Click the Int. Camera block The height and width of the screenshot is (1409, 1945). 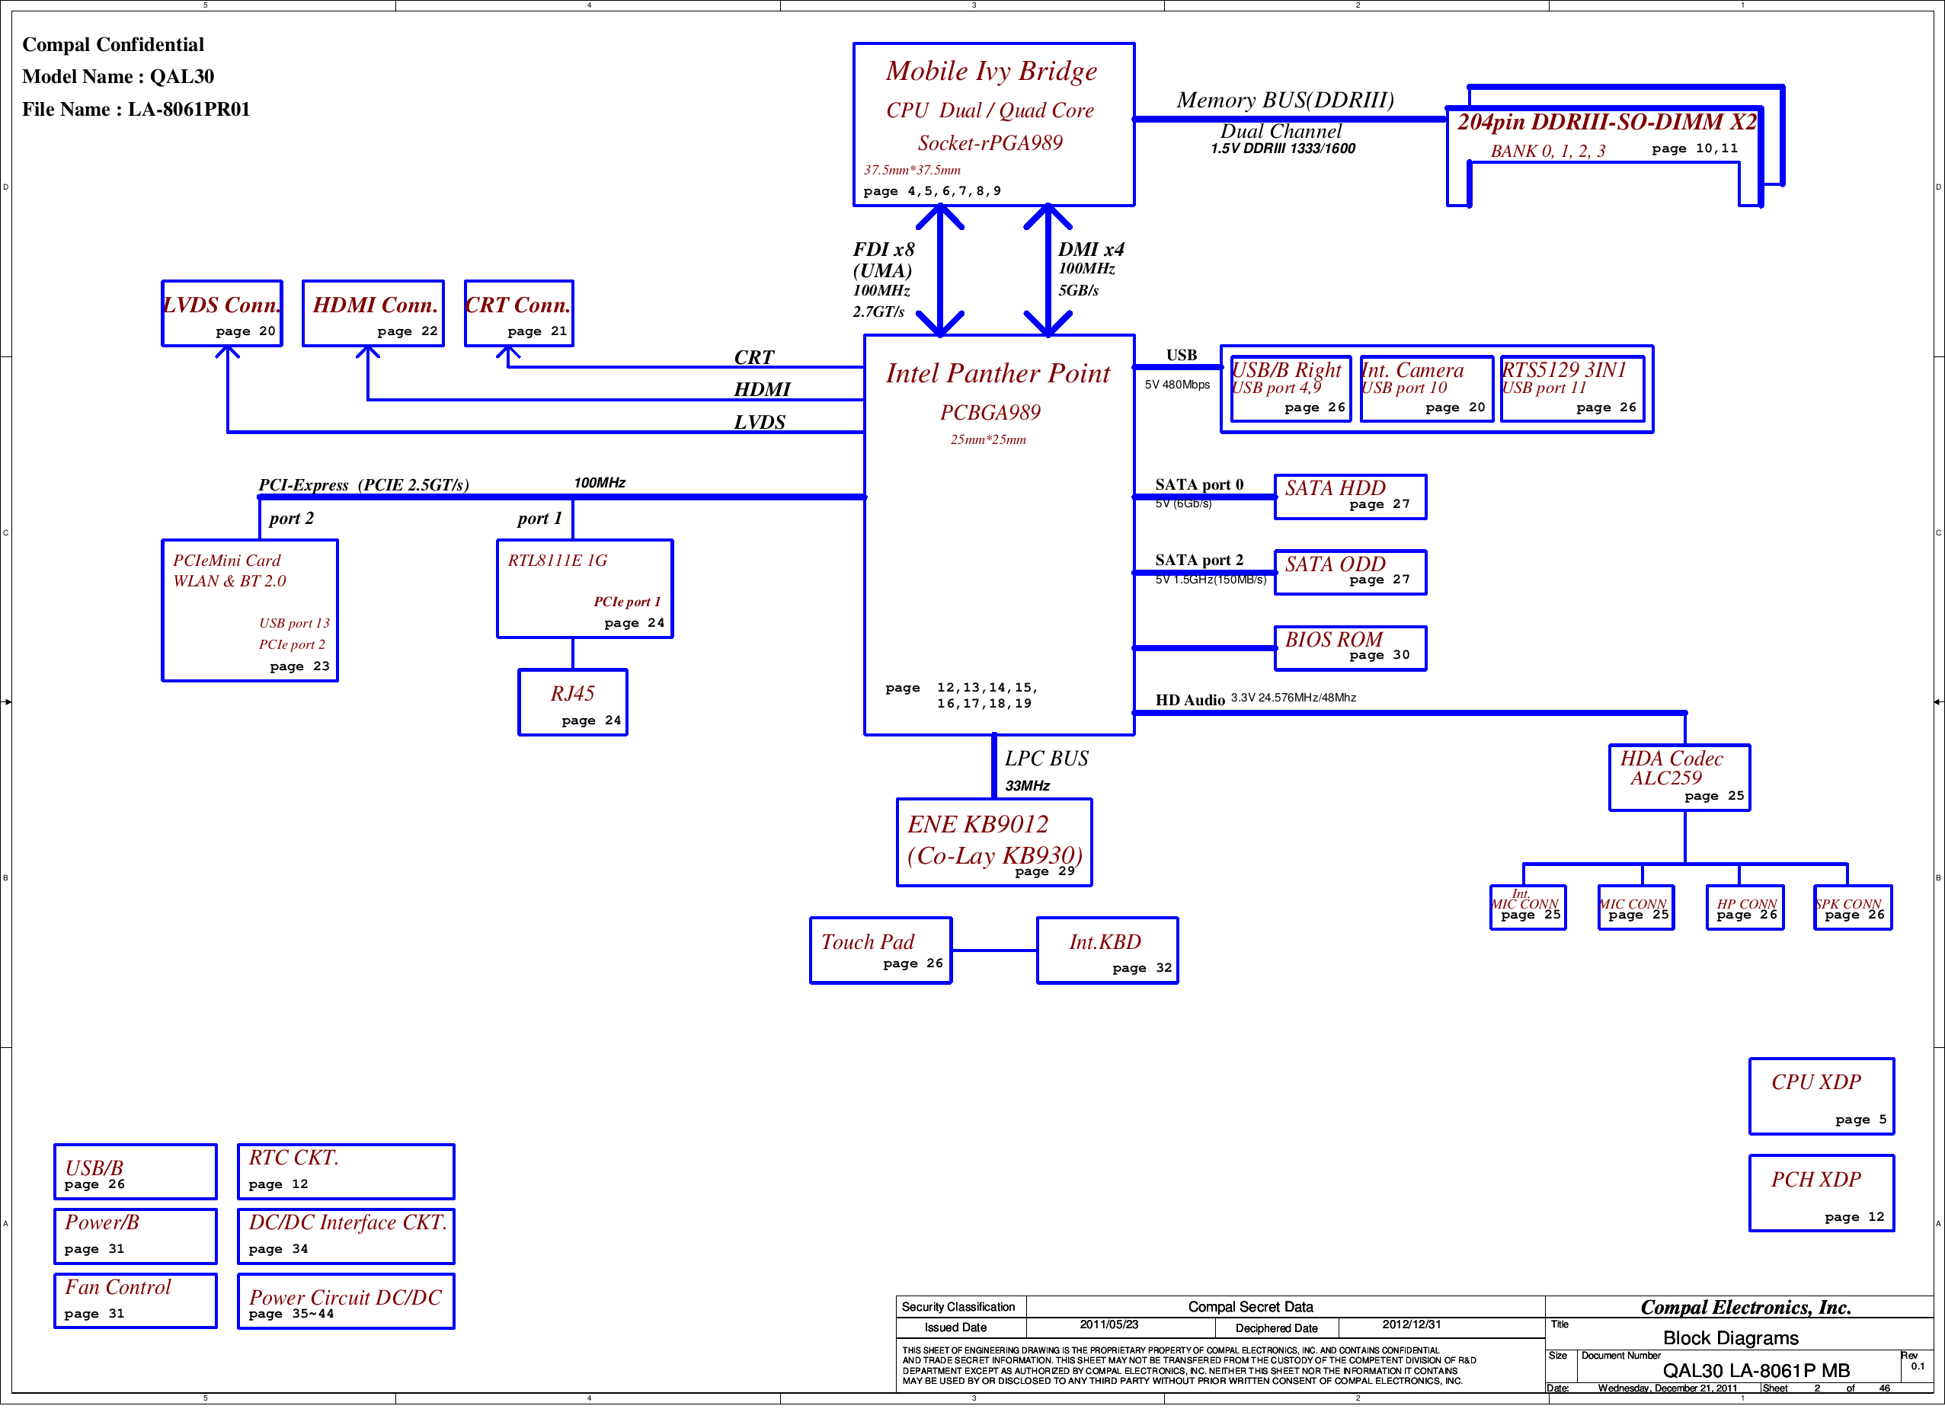[x=1426, y=388]
